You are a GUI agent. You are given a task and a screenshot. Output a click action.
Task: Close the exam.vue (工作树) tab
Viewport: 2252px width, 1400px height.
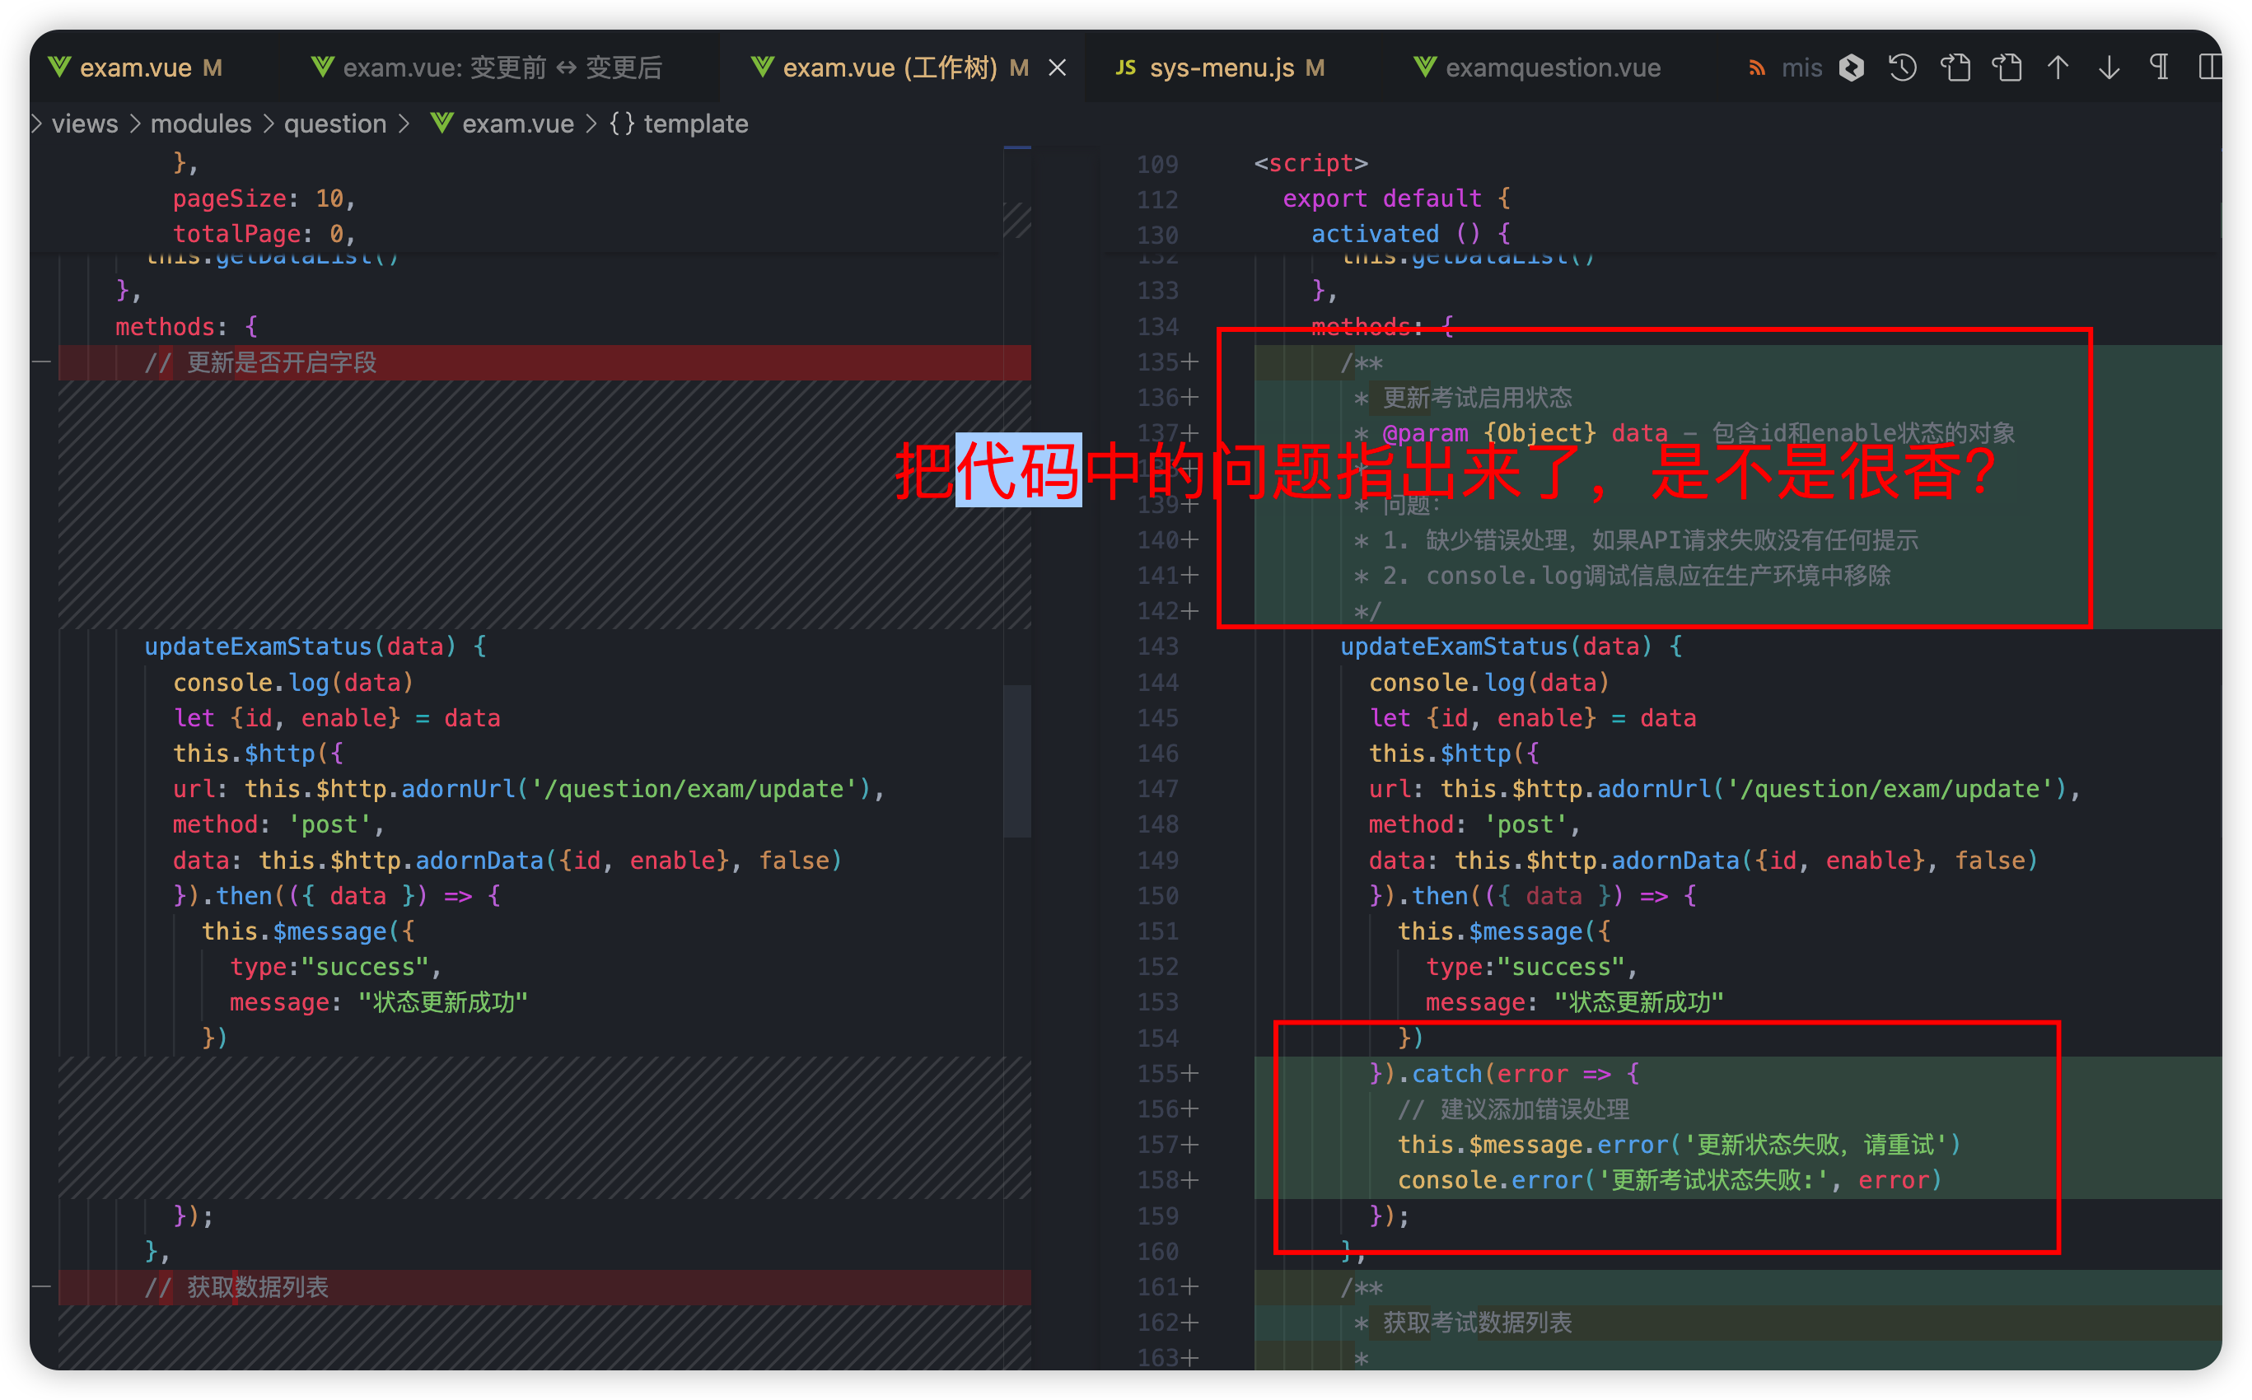[1058, 68]
